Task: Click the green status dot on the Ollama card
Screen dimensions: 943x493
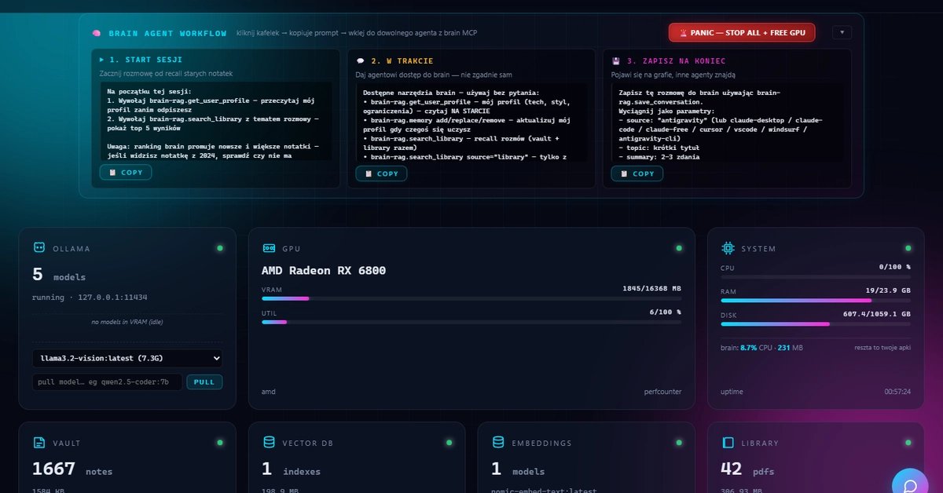Action: (x=219, y=248)
